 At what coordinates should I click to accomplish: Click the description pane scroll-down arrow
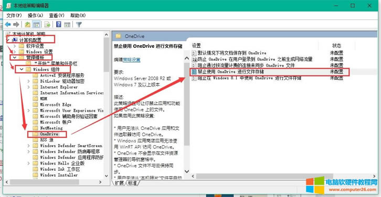[x=187, y=171]
